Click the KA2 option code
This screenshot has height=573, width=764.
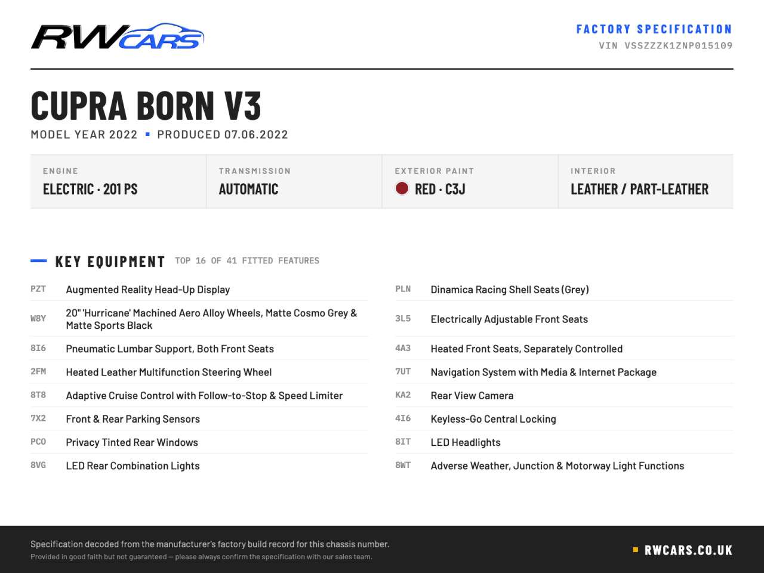[403, 395]
